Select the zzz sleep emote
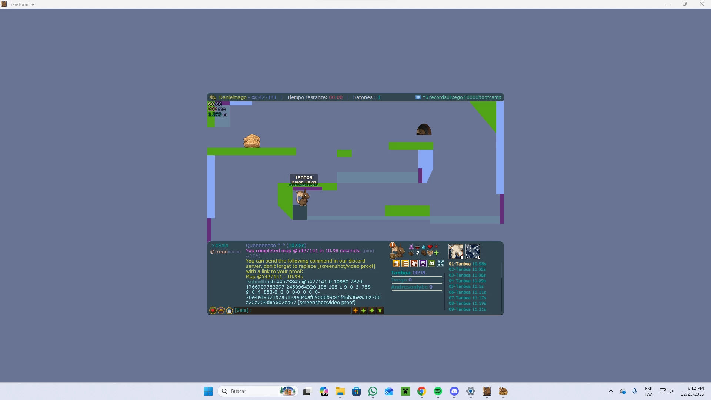Viewport: 711px width, 400px height. 417,253
